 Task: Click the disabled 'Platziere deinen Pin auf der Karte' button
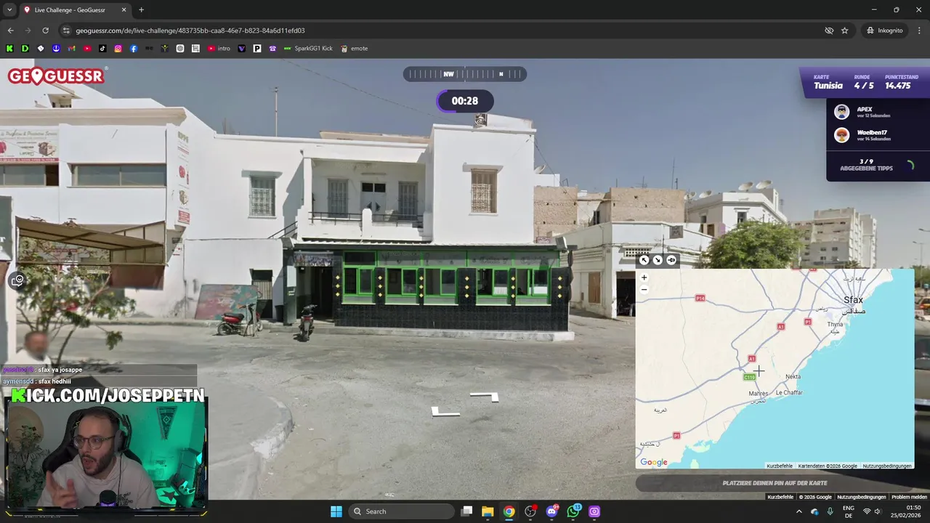coord(775,483)
